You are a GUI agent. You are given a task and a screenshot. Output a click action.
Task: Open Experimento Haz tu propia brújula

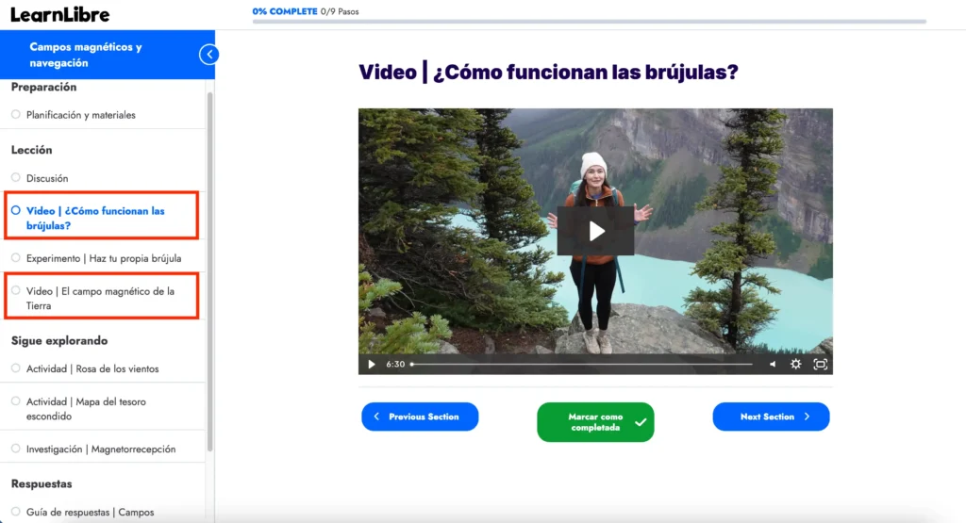pyautogui.click(x=104, y=258)
